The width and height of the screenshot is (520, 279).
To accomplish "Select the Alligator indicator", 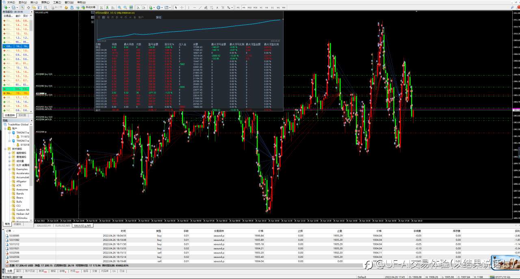I will (22, 181).
